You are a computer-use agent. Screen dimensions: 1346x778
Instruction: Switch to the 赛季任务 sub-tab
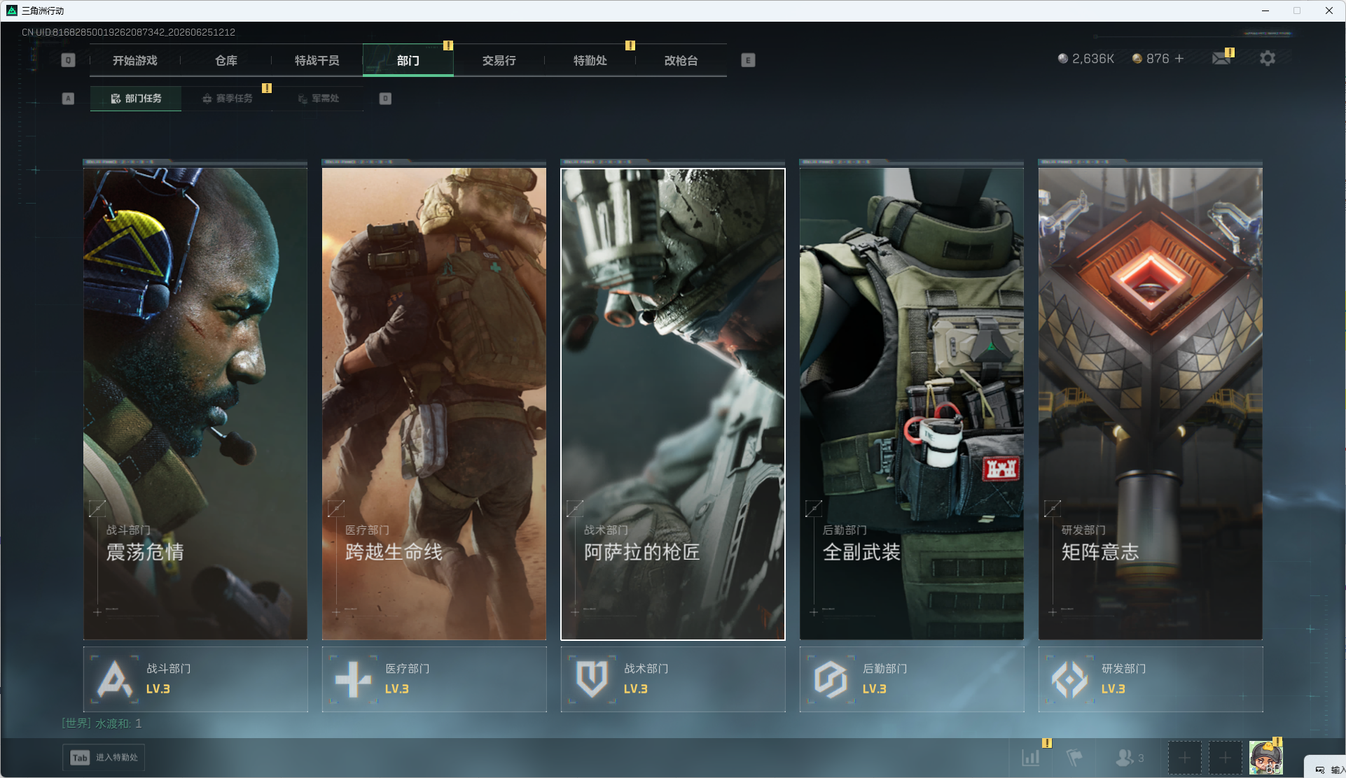pos(227,99)
